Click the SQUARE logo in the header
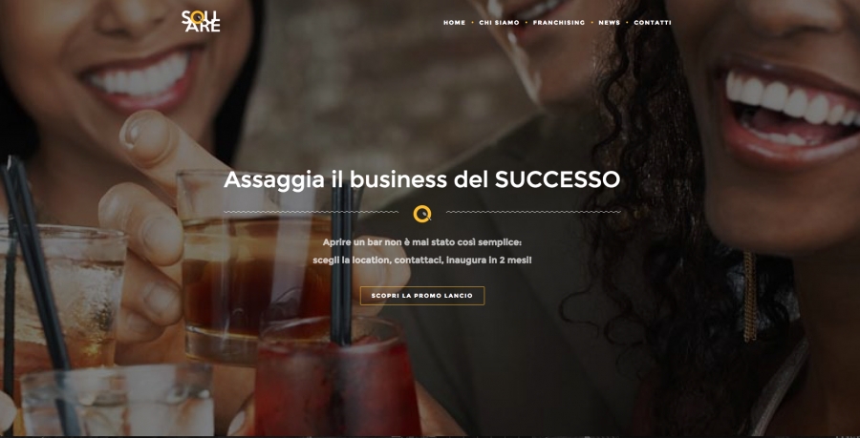 [x=201, y=21]
